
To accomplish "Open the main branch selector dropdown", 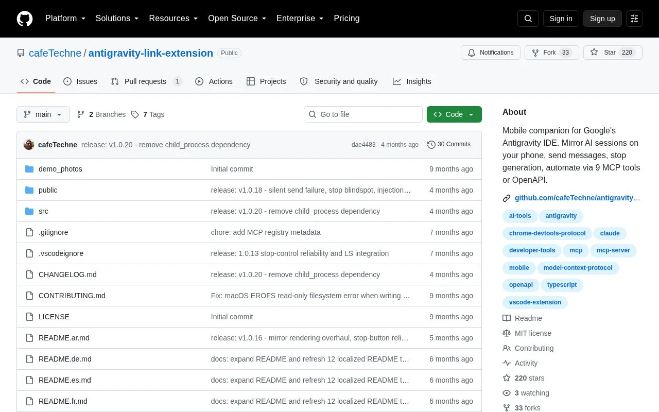I will point(43,114).
